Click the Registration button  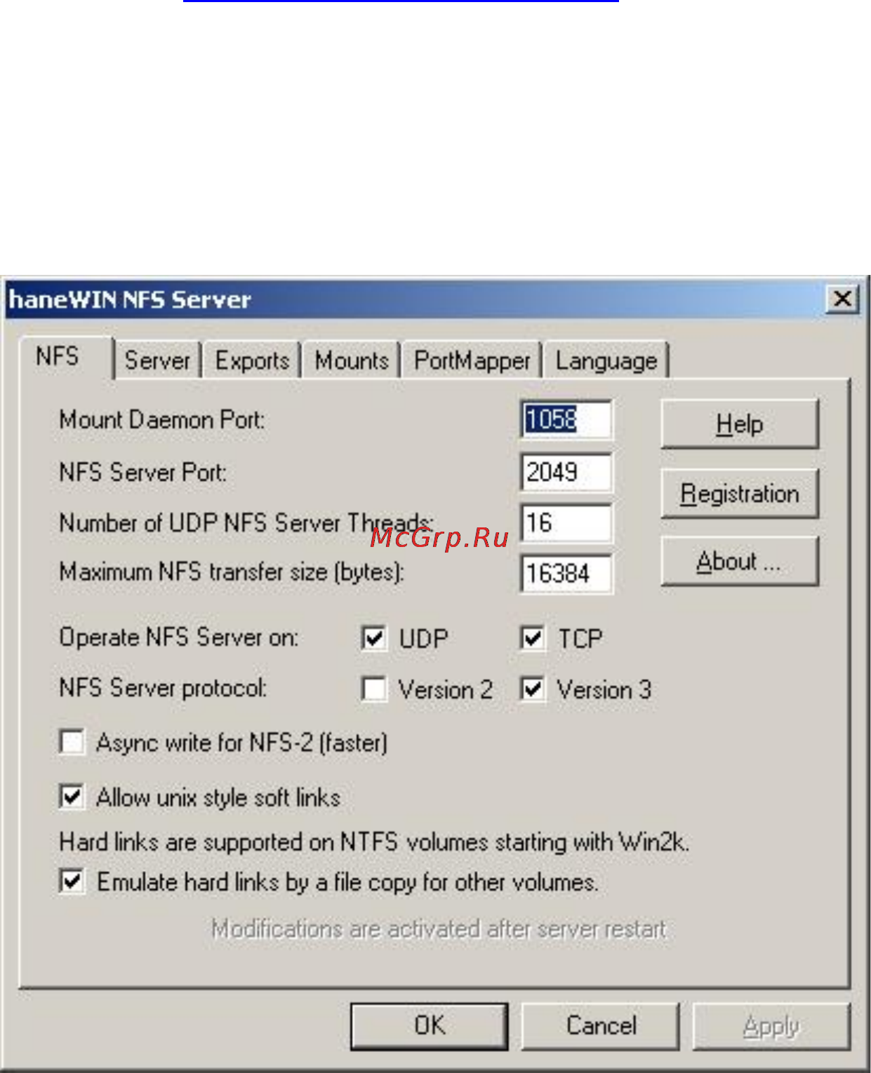click(740, 494)
